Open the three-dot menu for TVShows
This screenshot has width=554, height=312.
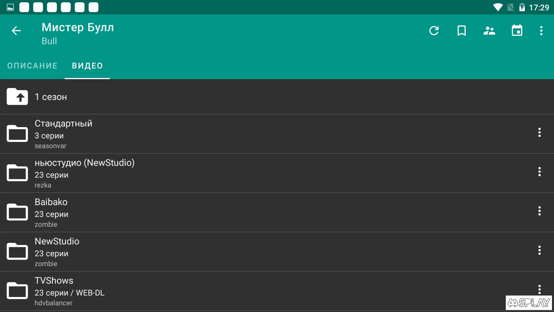[539, 289]
